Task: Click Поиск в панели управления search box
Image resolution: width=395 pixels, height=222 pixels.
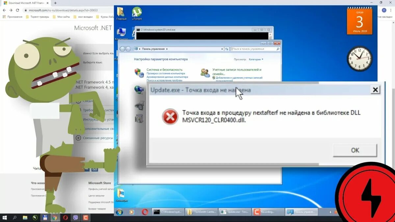Action: tap(255, 49)
